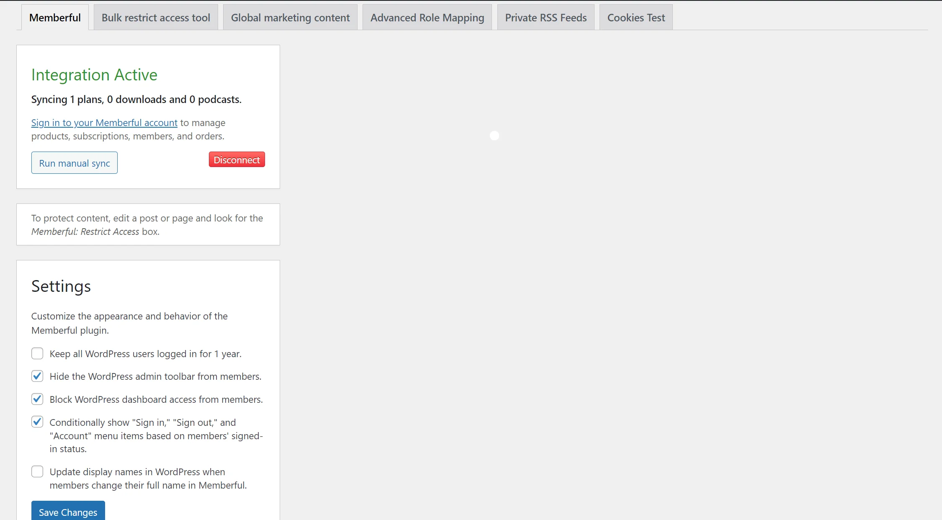Click the Settings heading
942x520 pixels.
coord(61,287)
